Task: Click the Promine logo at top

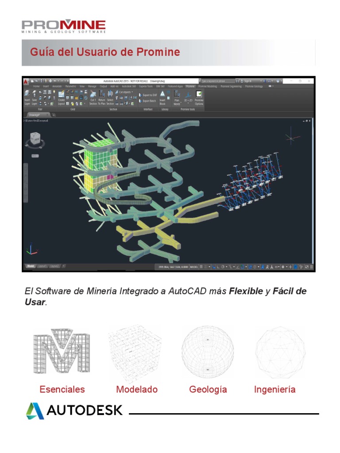Action: 64,26
